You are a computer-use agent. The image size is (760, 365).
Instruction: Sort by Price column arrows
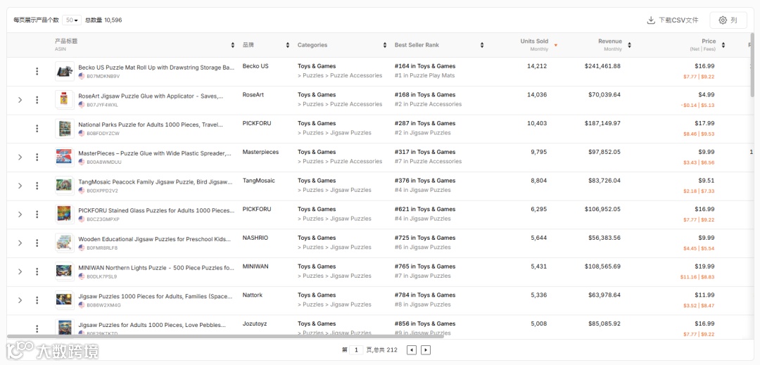pos(723,45)
